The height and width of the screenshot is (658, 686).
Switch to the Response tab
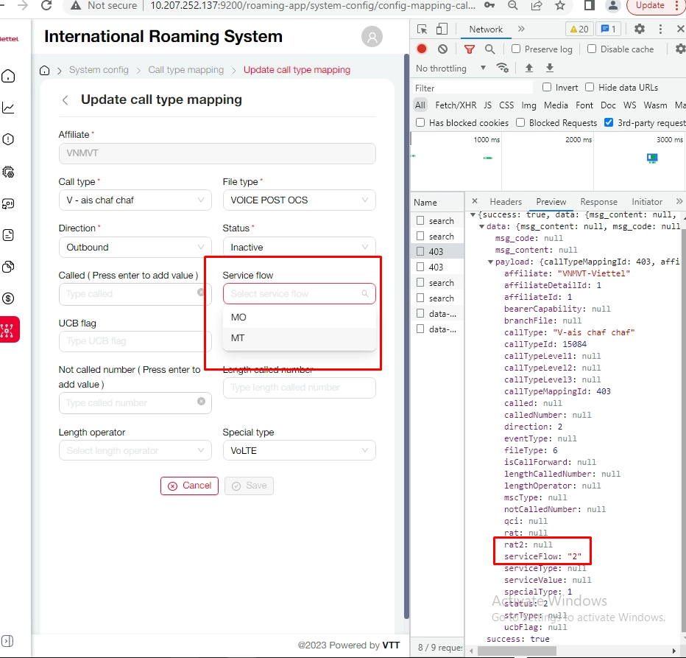point(598,202)
